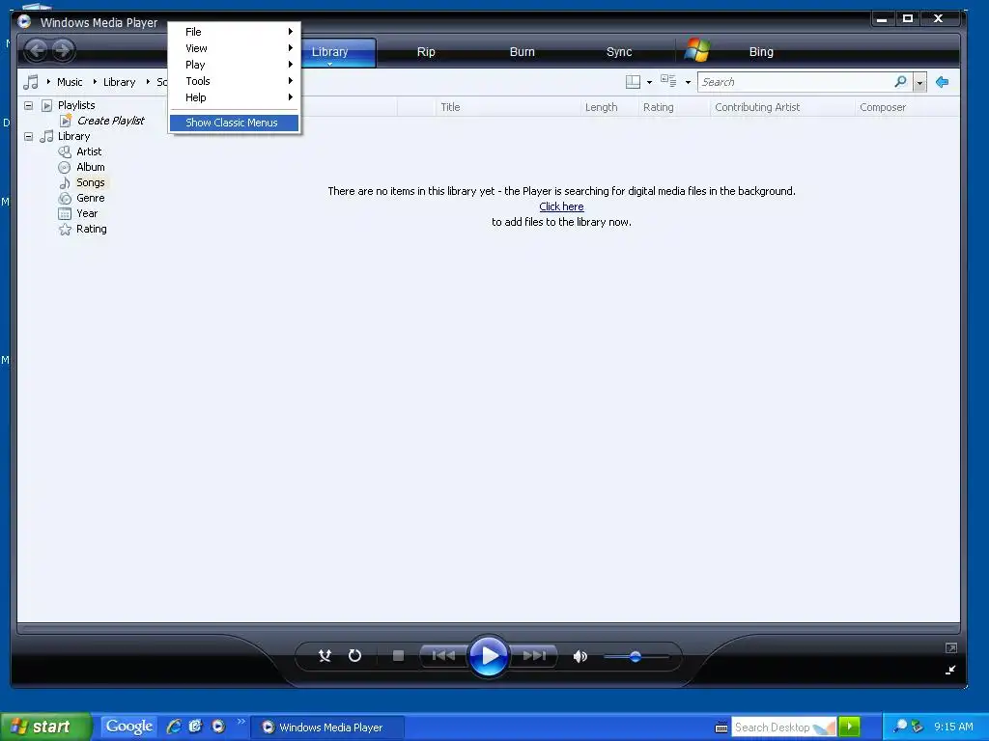The width and height of the screenshot is (989, 741).
Task: Choose Show Classic Menus
Action: 234,123
